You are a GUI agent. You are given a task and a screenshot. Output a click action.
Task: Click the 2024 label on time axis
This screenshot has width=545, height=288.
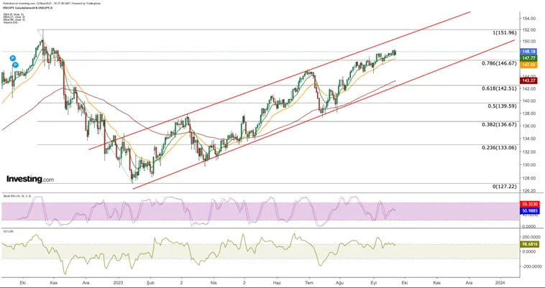(x=500, y=283)
